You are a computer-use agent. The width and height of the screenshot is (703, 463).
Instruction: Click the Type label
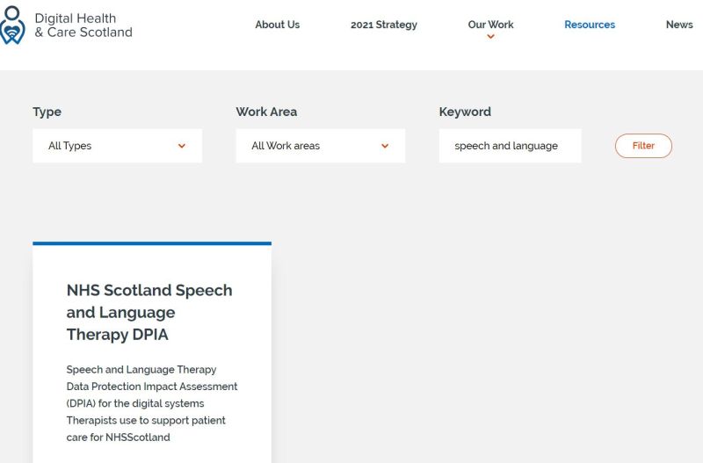tap(47, 112)
